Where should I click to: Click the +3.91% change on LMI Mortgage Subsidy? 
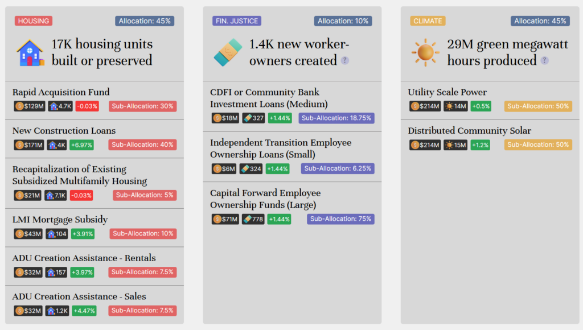point(83,234)
